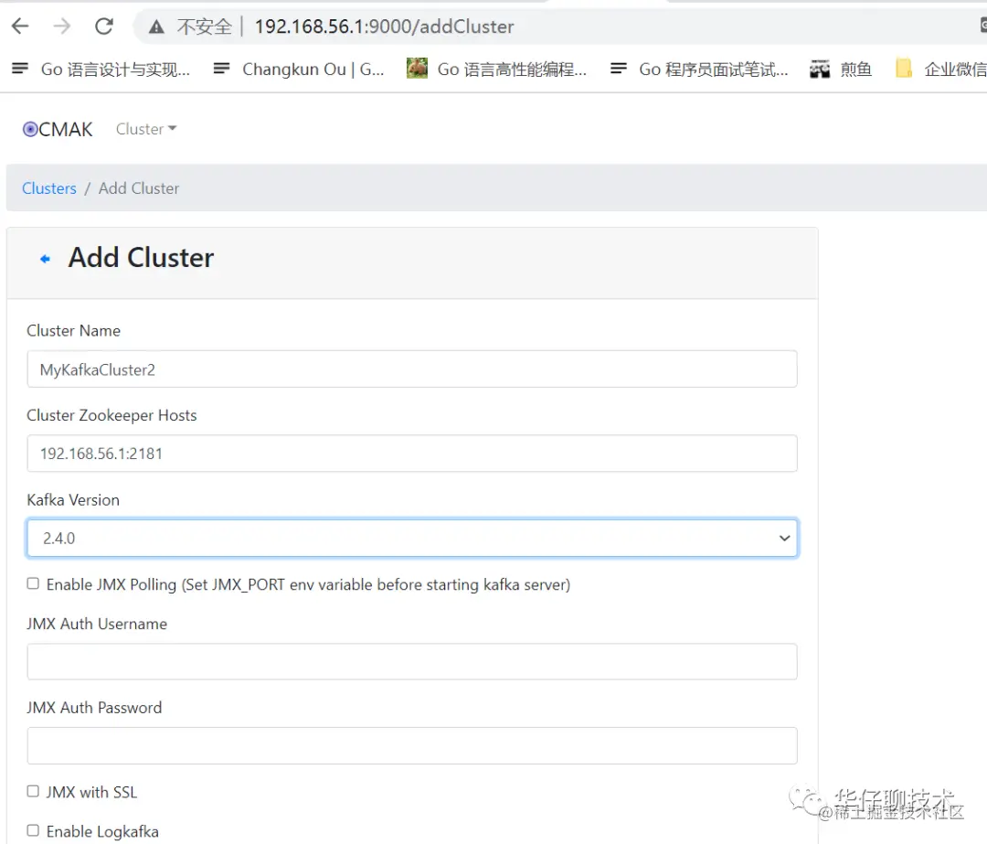Click the address bar URL 192.168.56.1:9000/addCluster

tap(384, 27)
